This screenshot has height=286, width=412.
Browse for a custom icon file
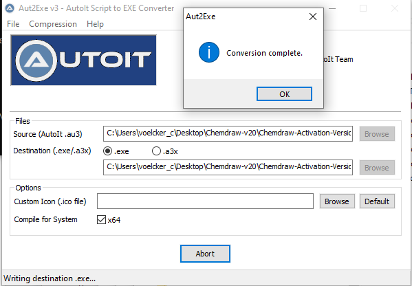pos(337,201)
